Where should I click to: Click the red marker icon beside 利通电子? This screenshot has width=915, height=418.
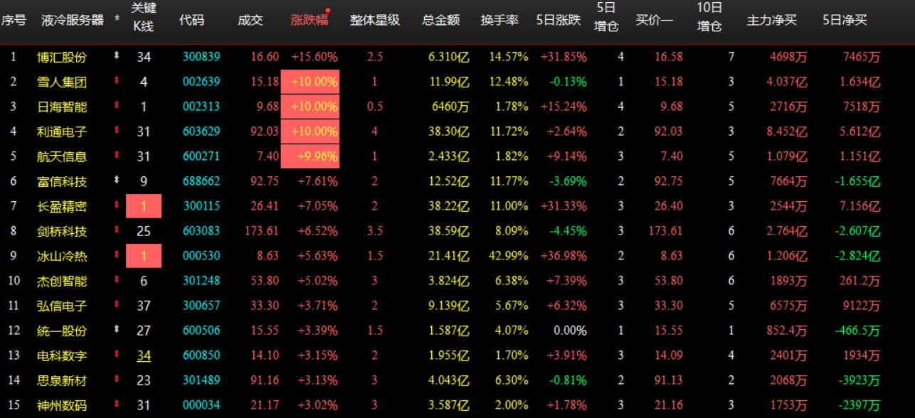point(117,130)
